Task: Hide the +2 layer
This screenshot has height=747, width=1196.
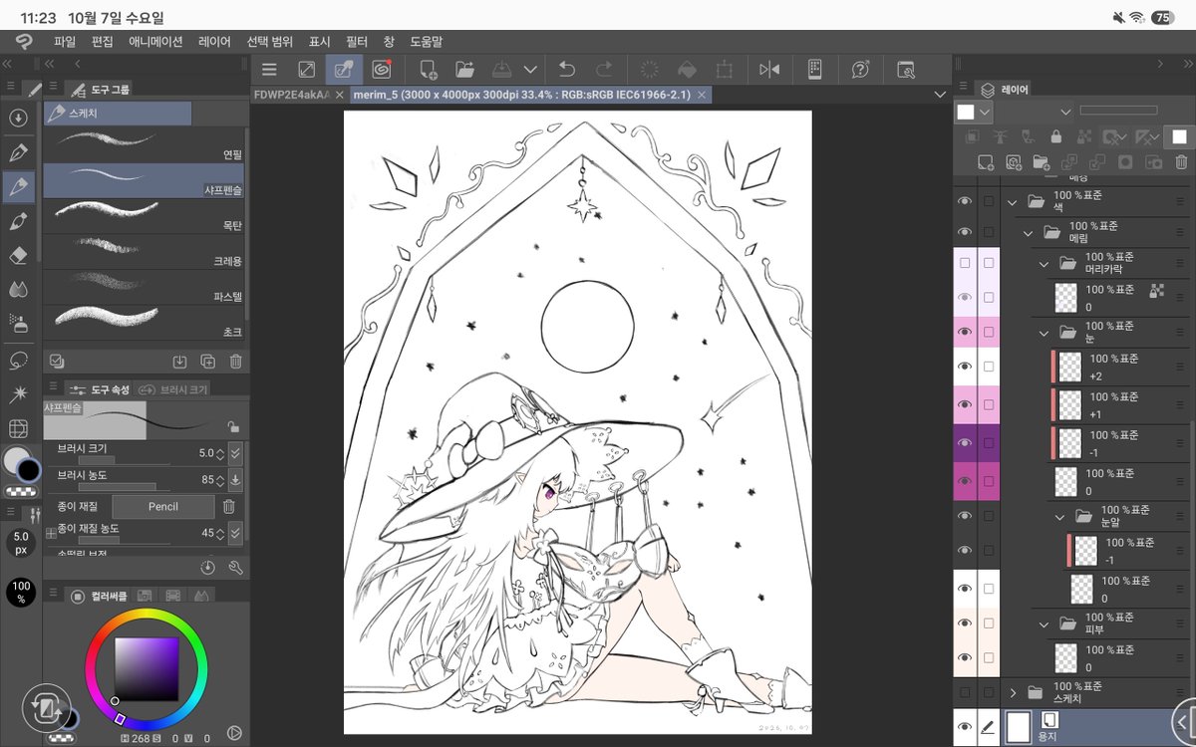Action: tap(965, 367)
